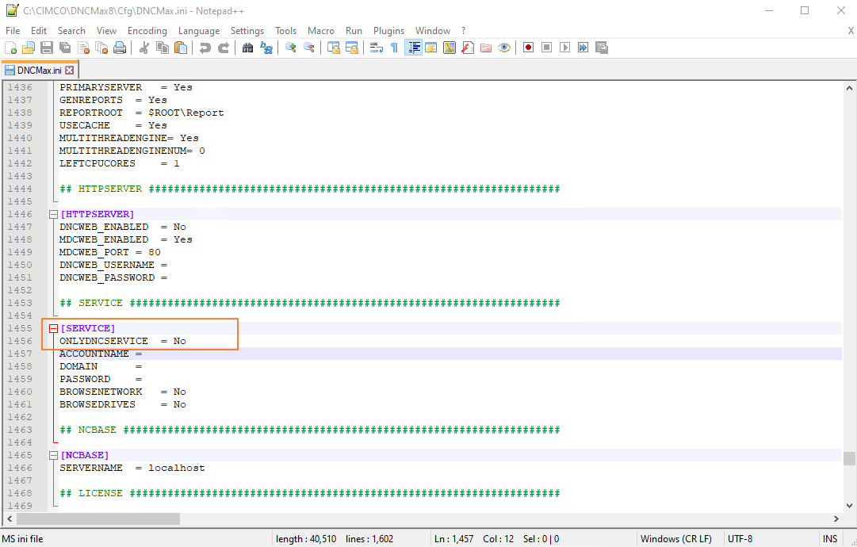Open the Window menu
Viewport: 857px width, 547px height.
click(433, 31)
